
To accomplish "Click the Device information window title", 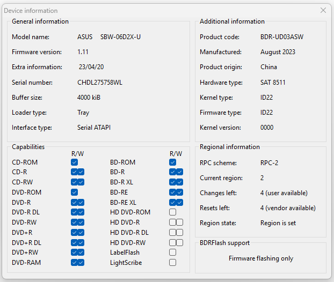I will tap(31, 11).
